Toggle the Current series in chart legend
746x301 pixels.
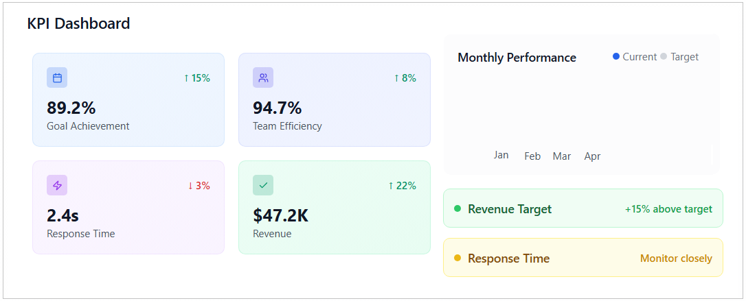tap(635, 57)
